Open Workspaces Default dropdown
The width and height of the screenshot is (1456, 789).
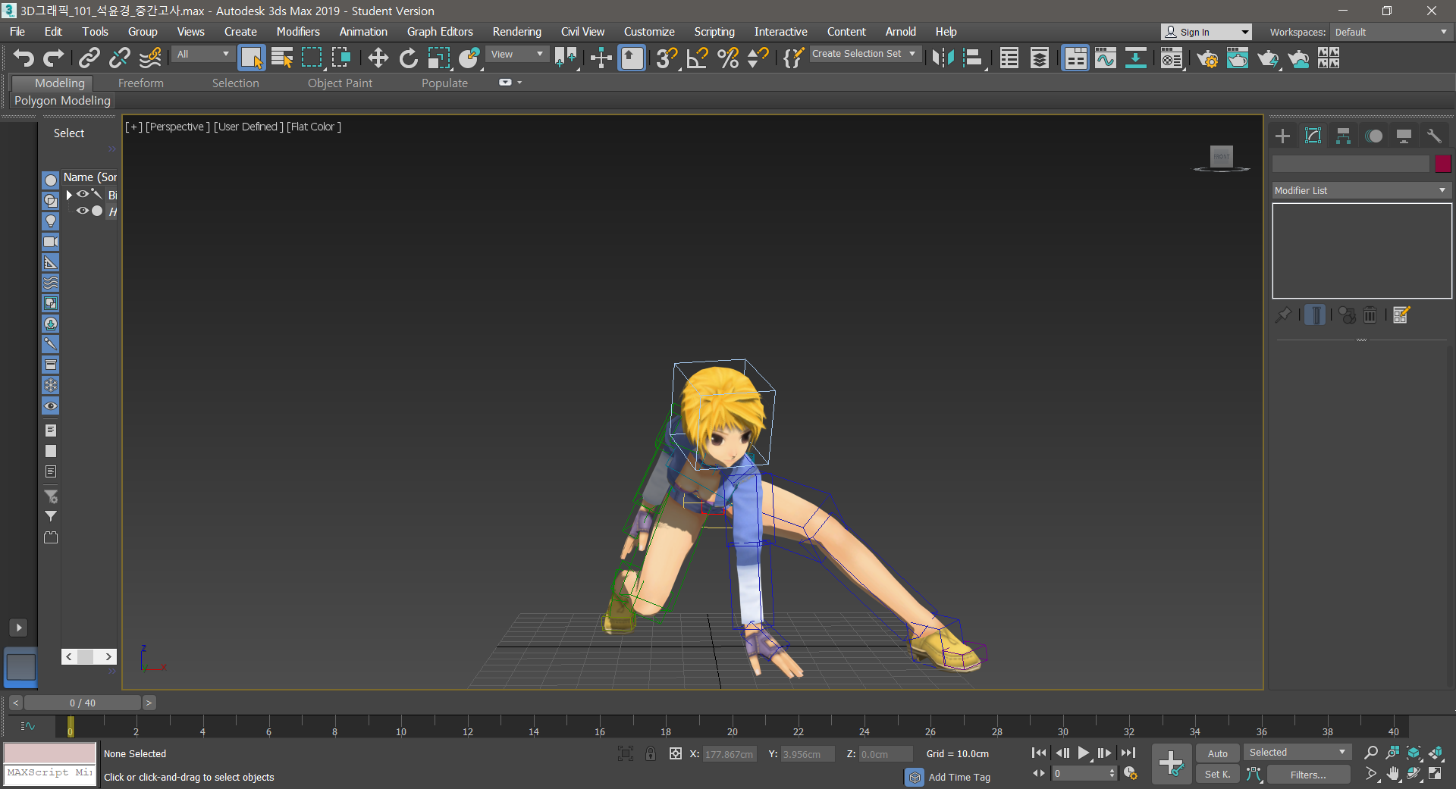[x=1390, y=32]
